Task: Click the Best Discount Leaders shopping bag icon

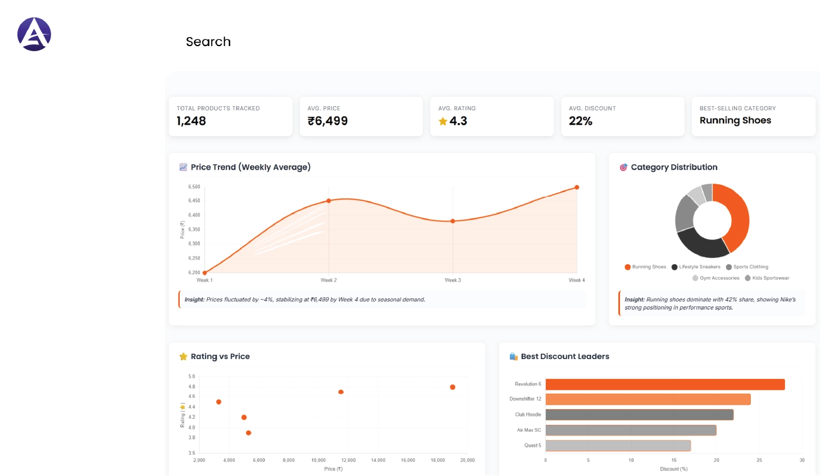Action: pos(513,356)
